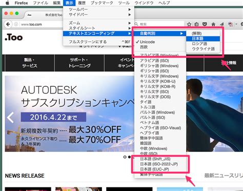Click site info icon in address bar
The image size is (243, 191).
[x=16, y=24]
